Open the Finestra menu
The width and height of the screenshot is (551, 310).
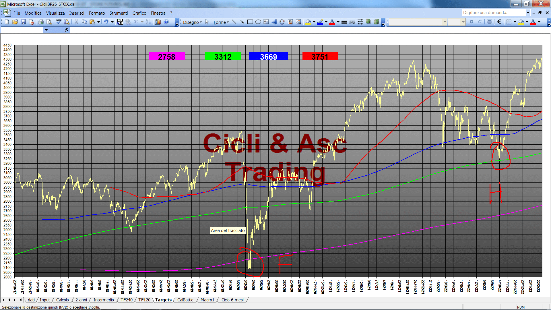click(158, 13)
